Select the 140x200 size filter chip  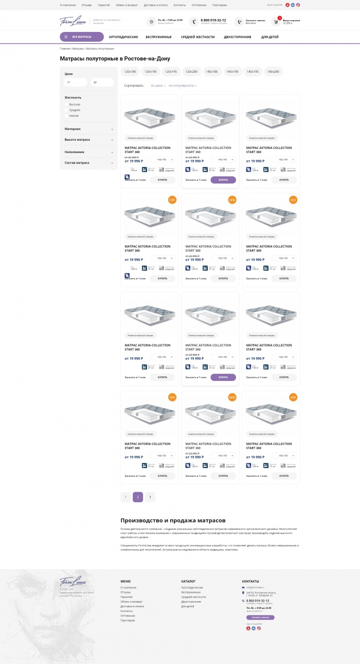click(273, 72)
